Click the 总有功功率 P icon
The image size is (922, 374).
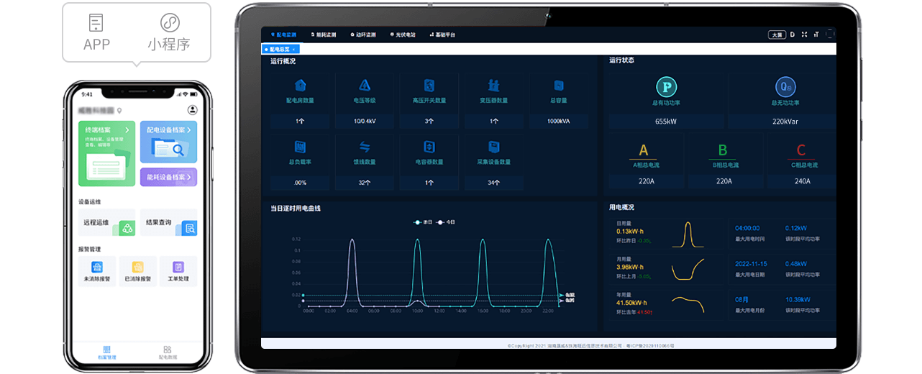[667, 87]
